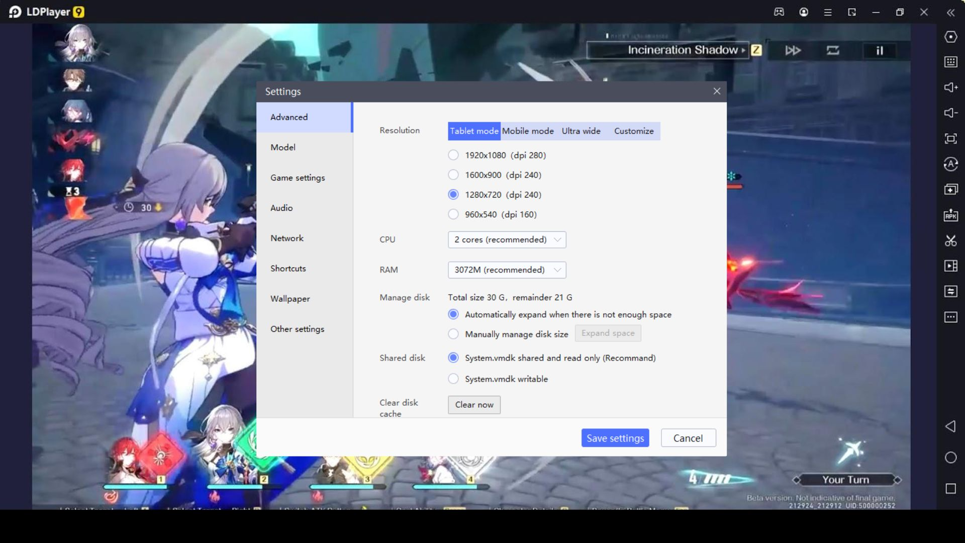Select Ultra wide resolution mode tab
The image size is (965, 543).
coord(581,131)
